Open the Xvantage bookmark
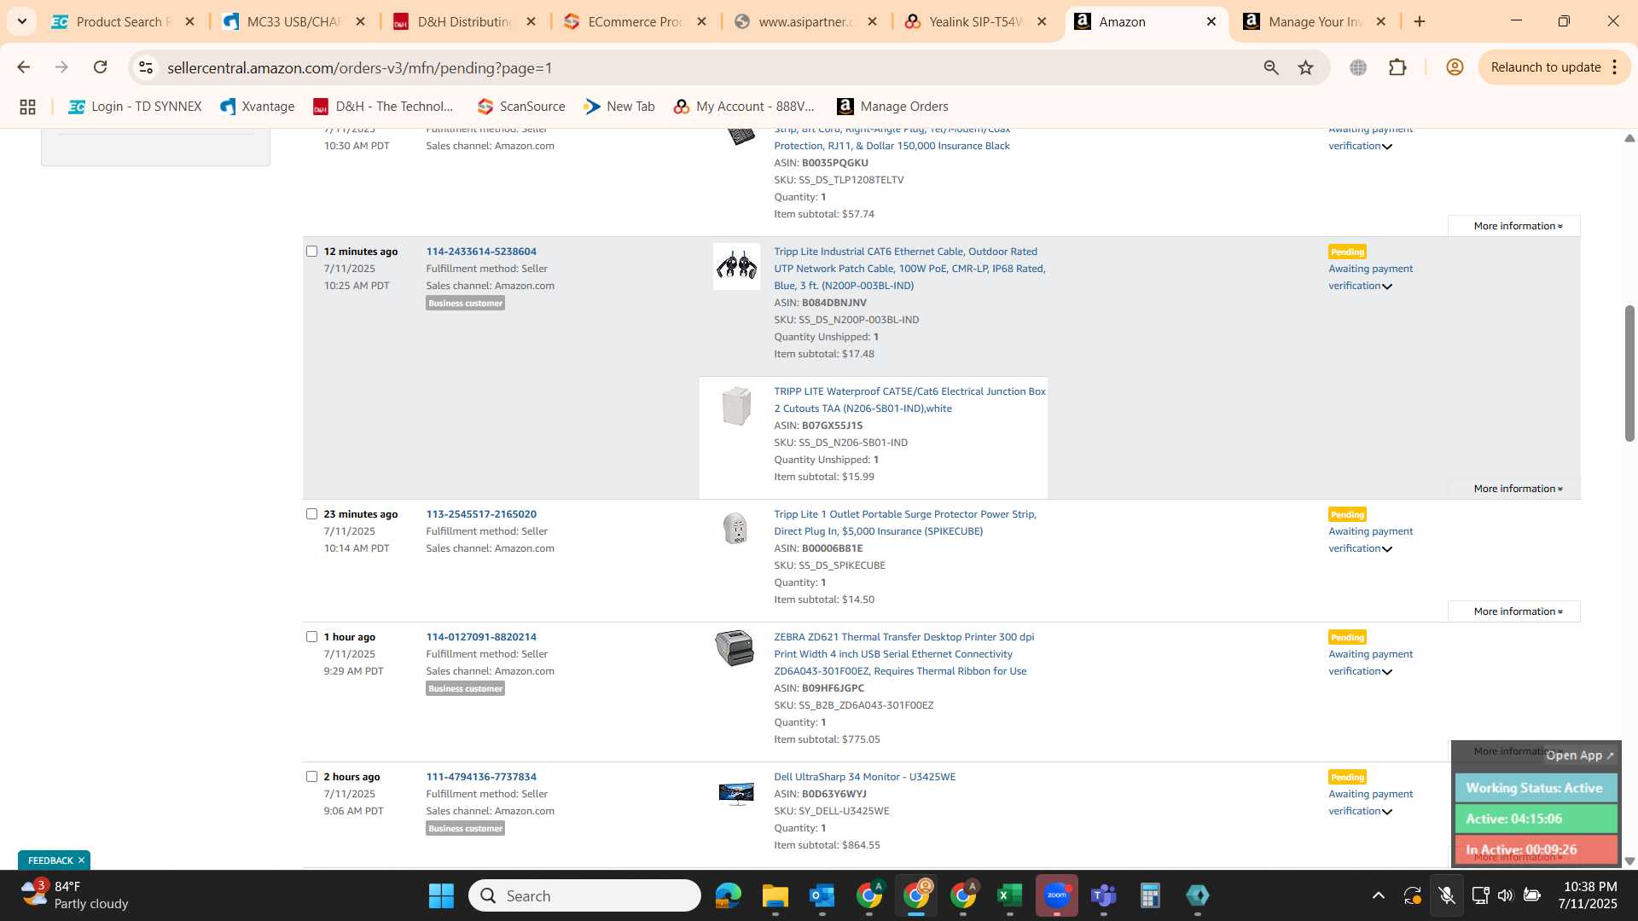Screen dimensions: 1638x921 [x=258, y=107]
